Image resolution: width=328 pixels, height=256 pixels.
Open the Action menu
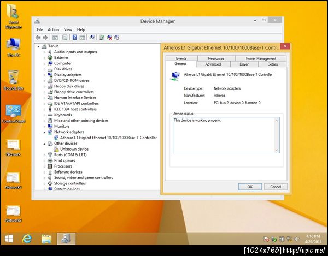pos(54,29)
